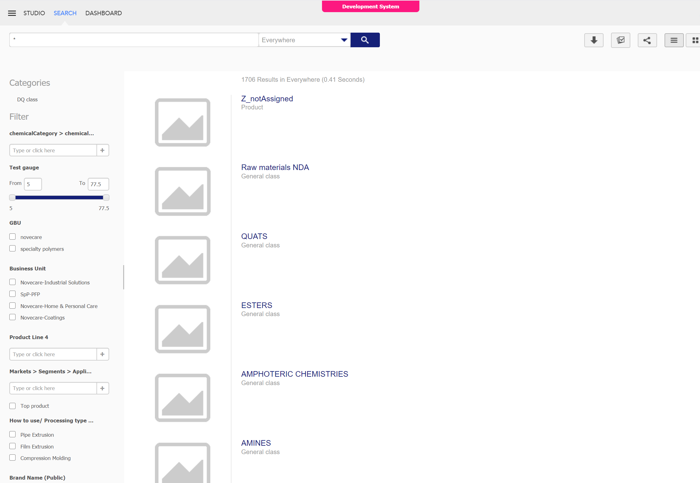
Task: Open the AMINES general class
Action: click(256, 443)
